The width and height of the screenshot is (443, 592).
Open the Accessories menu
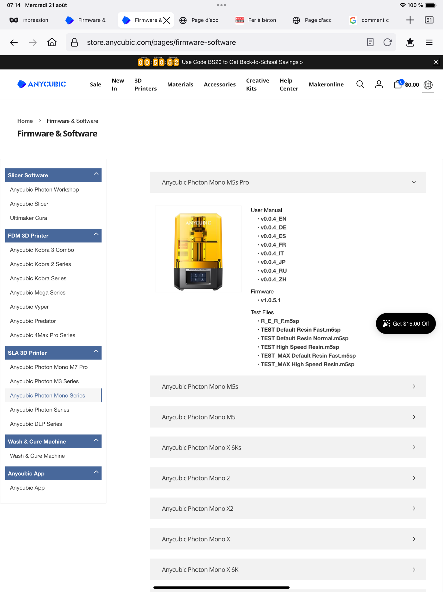[220, 84]
